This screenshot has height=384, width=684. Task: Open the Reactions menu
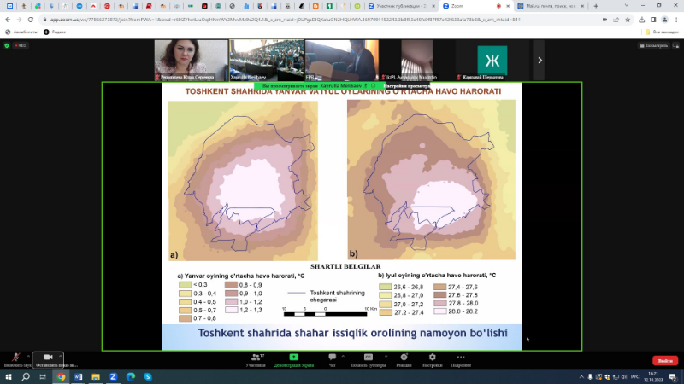(404, 358)
